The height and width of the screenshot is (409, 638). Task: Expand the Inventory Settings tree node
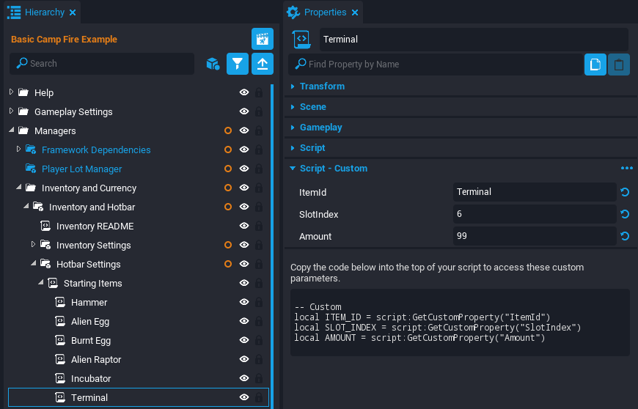pyautogui.click(x=33, y=245)
